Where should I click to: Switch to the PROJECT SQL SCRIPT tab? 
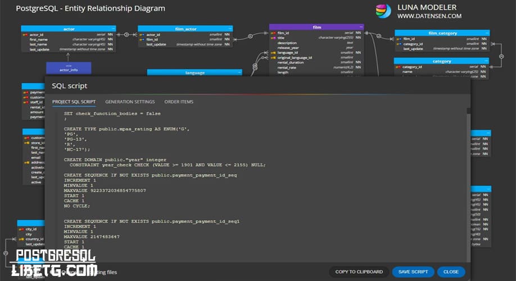pos(74,102)
